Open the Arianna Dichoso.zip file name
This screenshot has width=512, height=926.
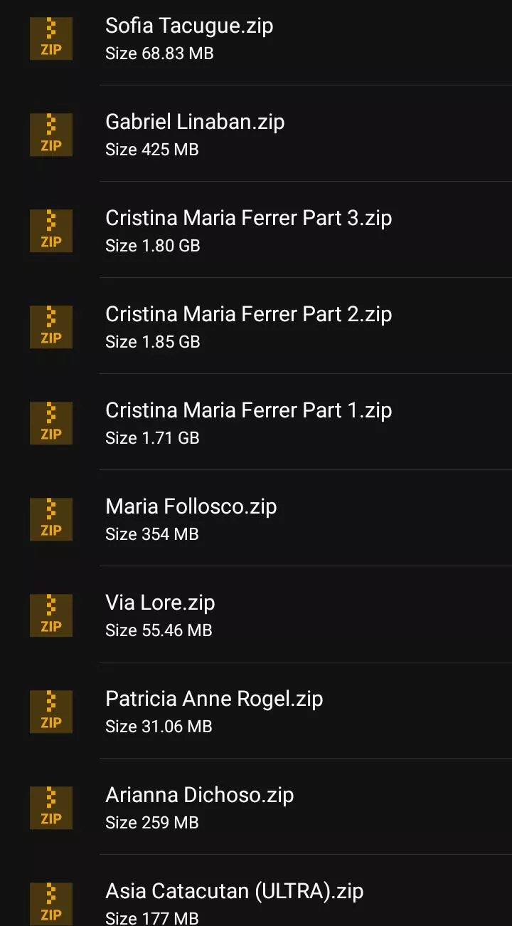[x=199, y=795]
